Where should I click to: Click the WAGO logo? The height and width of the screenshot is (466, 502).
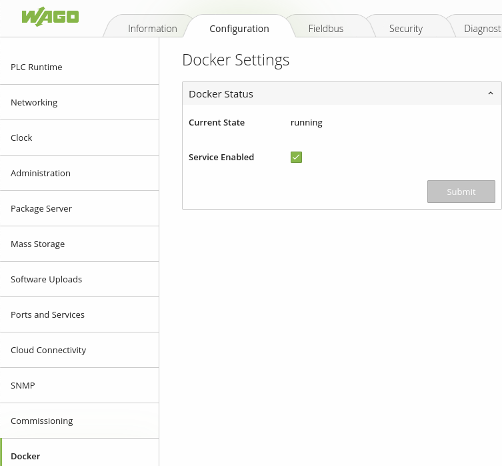[50, 17]
